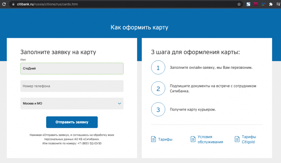Viewport: 281px width, 163px height.
Task: Bookmark this page with the star icon
Action: [x=239, y=4]
